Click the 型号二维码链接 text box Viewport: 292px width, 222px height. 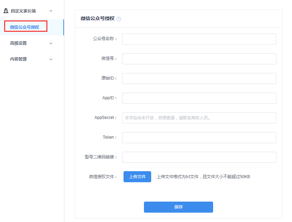pyautogui.click(x=199, y=157)
